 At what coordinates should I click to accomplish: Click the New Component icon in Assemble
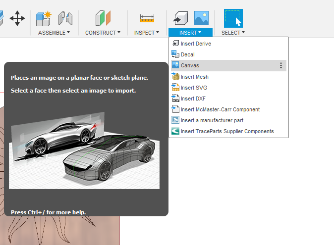tap(44, 18)
